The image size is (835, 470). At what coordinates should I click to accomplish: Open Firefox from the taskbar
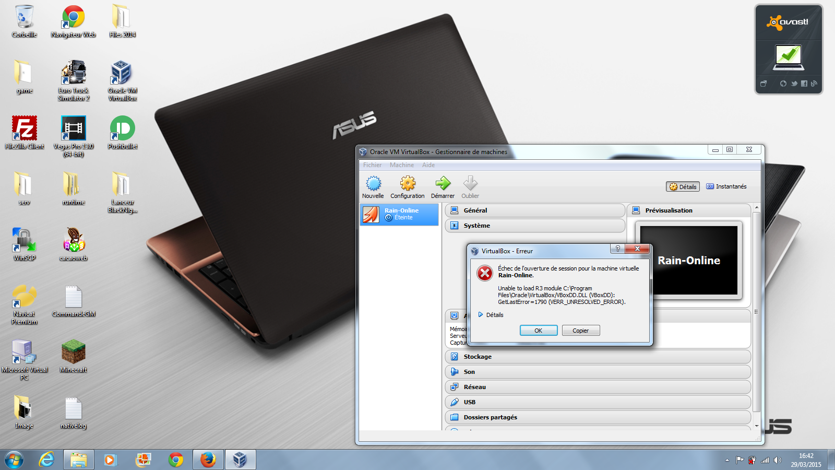[208, 460]
